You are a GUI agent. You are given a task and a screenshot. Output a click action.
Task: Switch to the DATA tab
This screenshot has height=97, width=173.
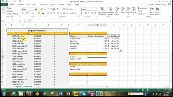coord(53,5)
